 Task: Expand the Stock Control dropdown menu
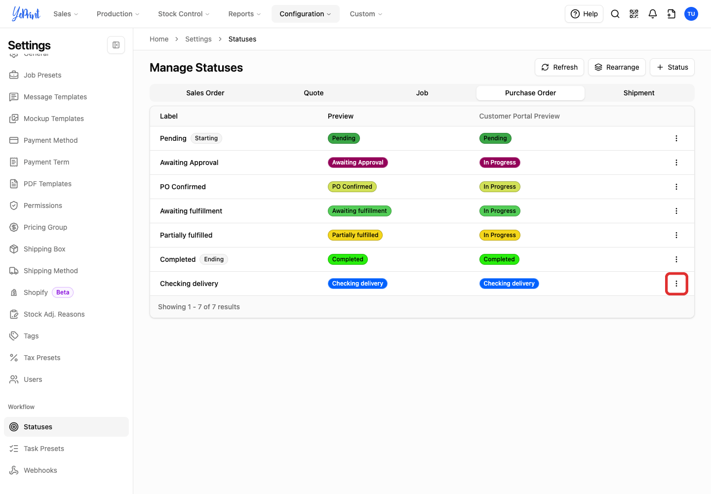pos(184,14)
